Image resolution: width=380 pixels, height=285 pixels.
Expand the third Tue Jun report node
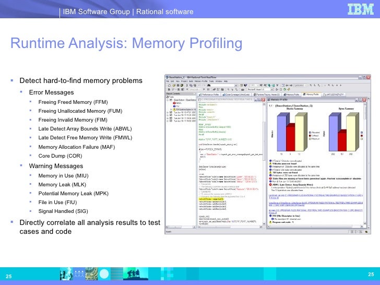coord(168,118)
